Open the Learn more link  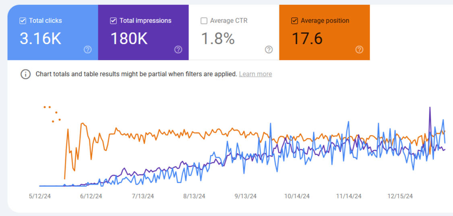coord(255,74)
